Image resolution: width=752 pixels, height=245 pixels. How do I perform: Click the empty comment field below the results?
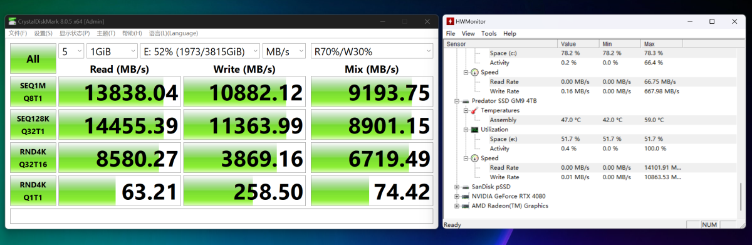(222, 216)
